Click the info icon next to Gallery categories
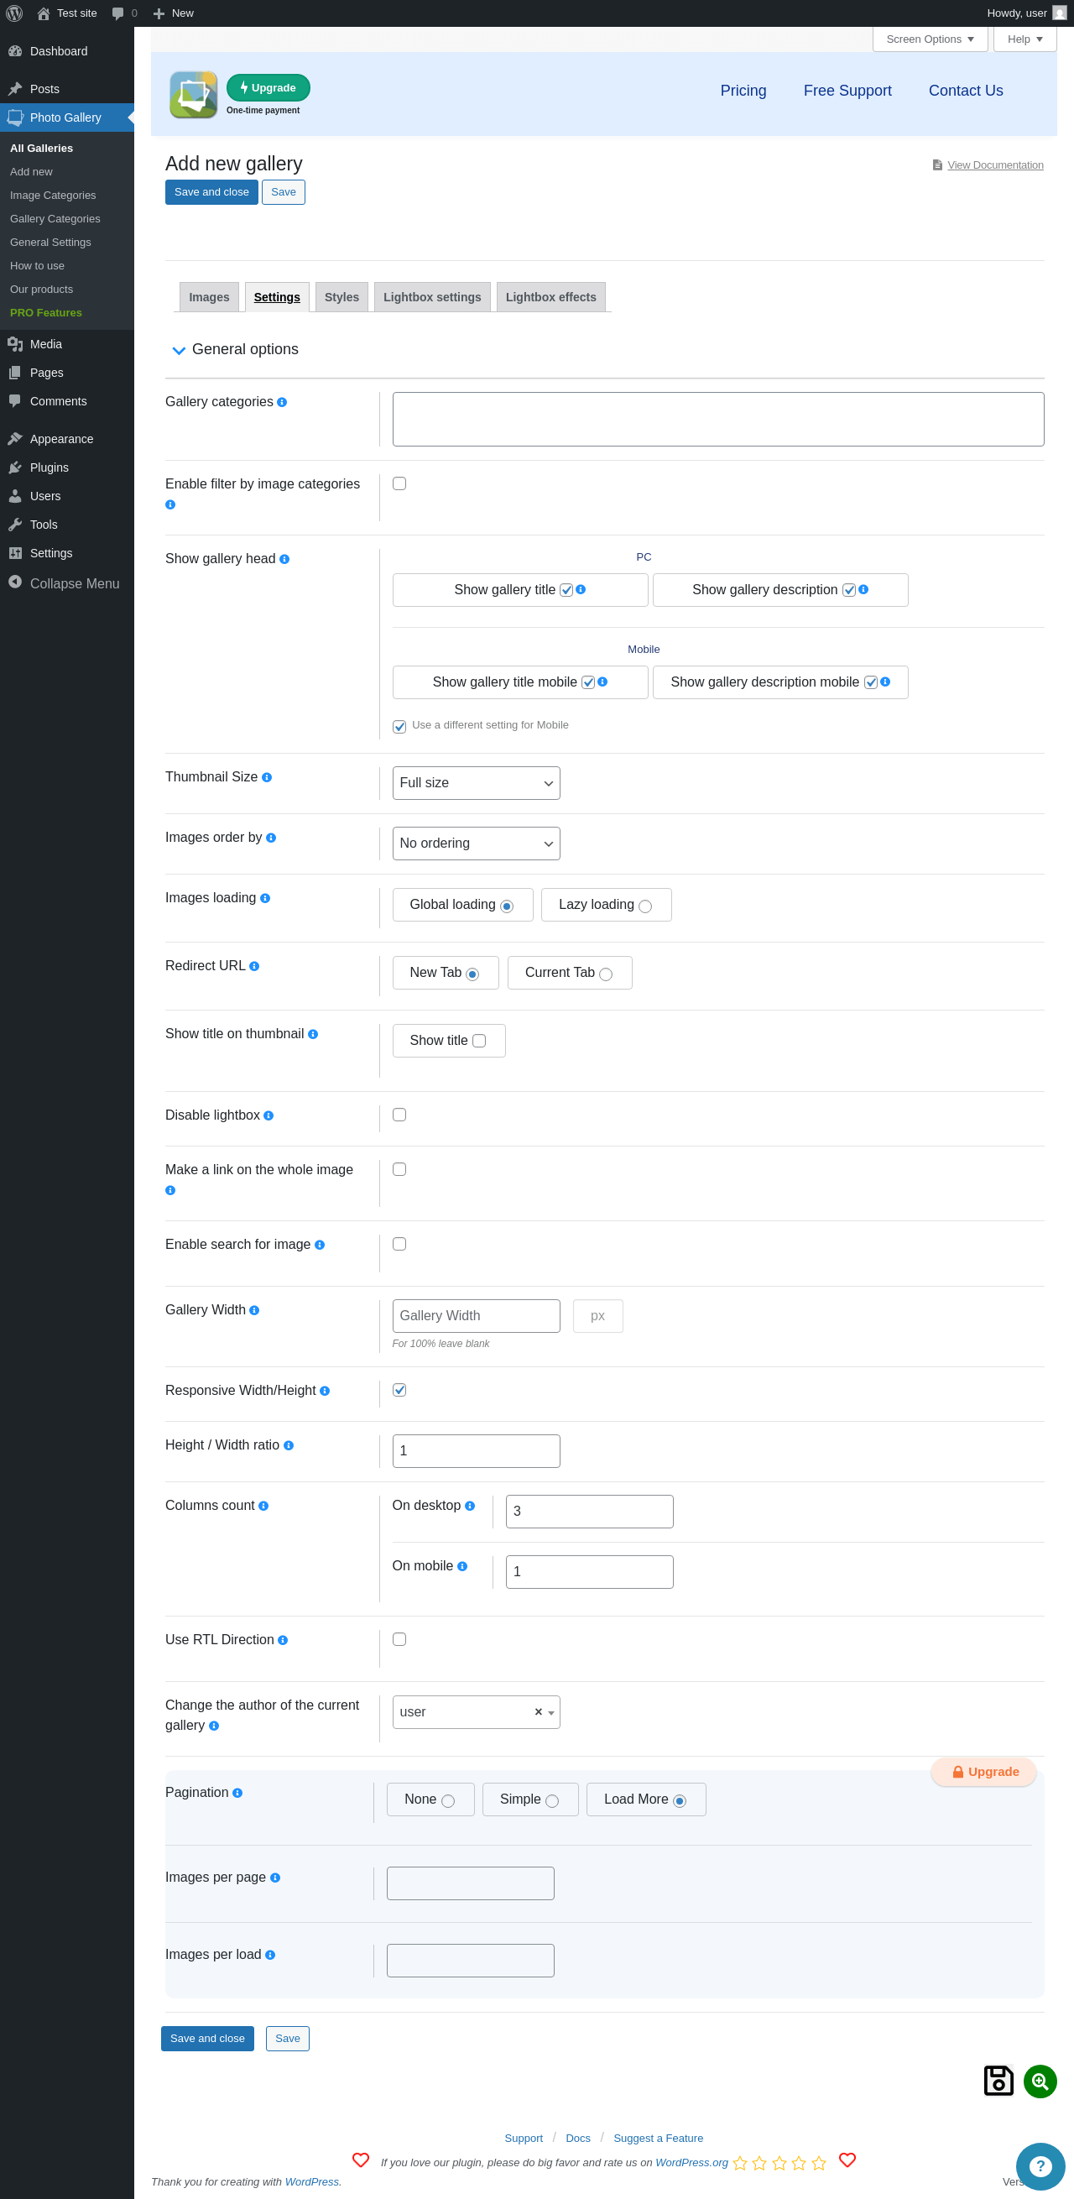This screenshot has width=1074, height=2199. pyautogui.click(x=283, y=402)
